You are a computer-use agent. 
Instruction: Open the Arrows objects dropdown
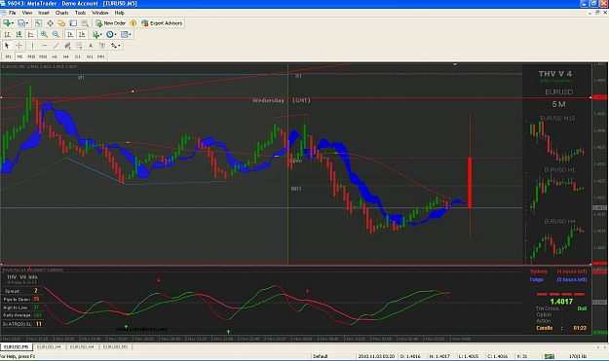(x=116, y=46)
